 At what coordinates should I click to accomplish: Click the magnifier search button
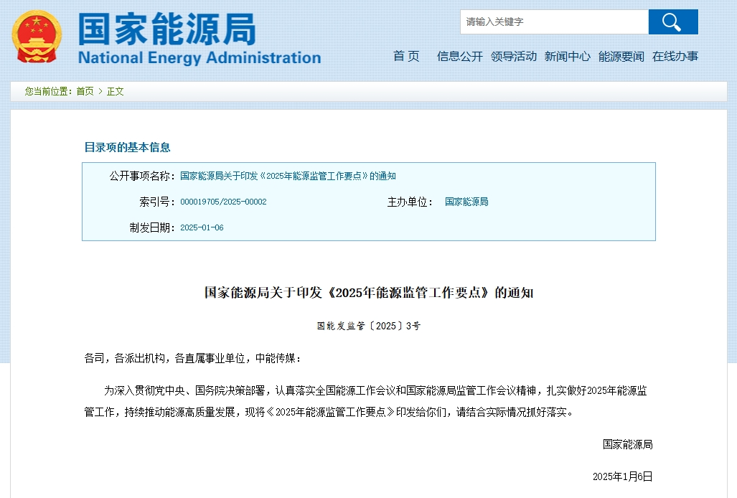pos(673,22)
